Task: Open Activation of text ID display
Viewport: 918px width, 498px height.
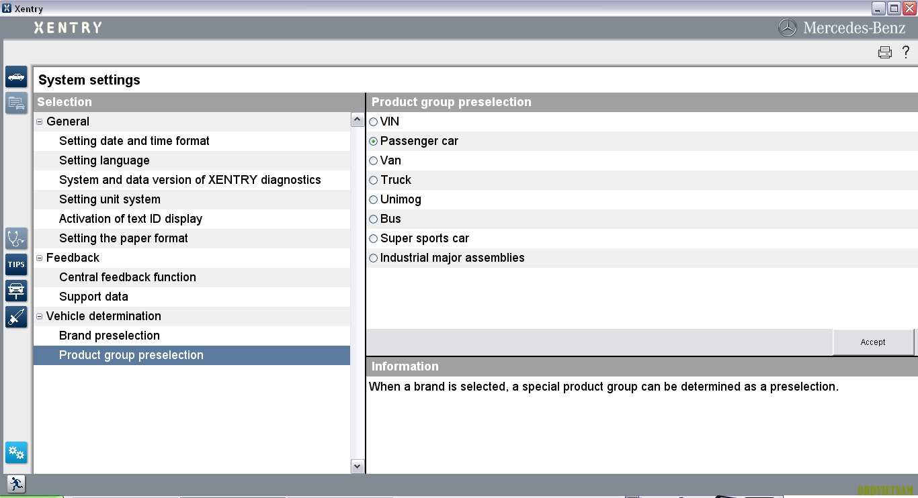Action: click(x=192, y=219)
